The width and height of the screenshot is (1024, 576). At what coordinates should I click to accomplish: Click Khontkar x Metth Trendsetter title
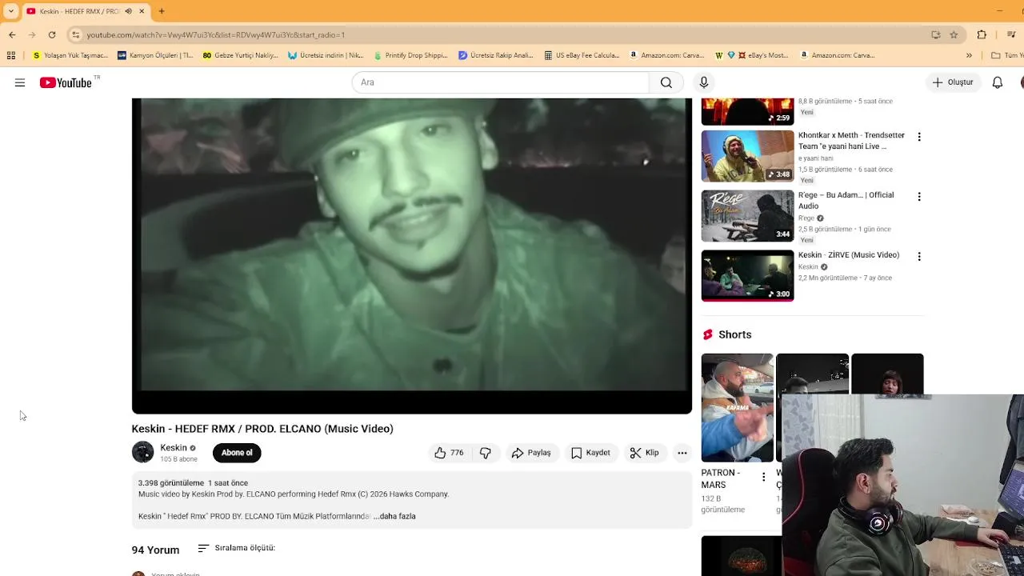point(851,141)
